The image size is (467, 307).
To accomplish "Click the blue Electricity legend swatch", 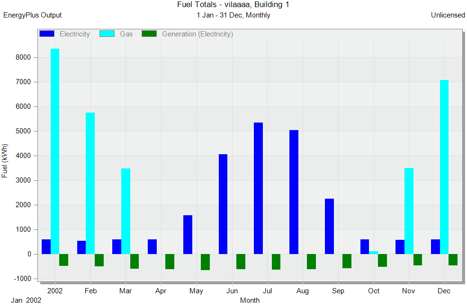I will (x=47, y=34).
